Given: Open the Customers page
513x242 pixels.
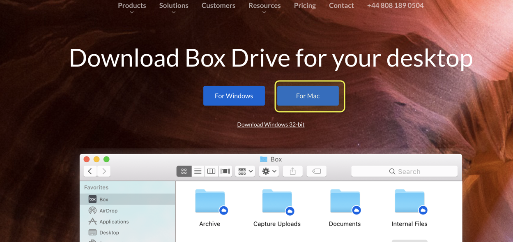Looking at the screenshot, I should 219,5.
